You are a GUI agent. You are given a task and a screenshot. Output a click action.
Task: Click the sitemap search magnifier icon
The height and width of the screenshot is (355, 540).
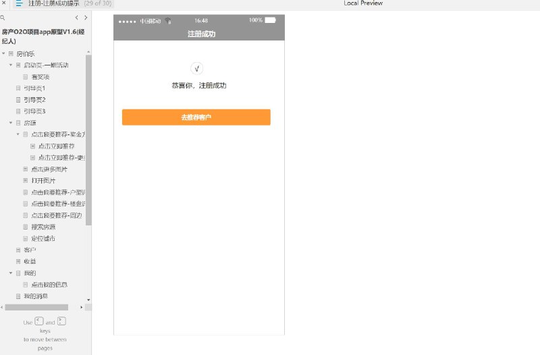pyautogui.click(x=3, y=18)
